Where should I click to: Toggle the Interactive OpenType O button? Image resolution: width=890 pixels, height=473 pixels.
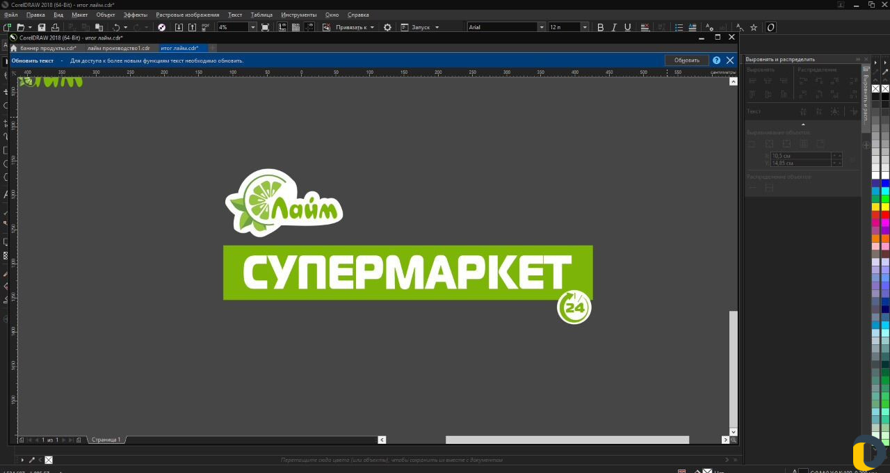point(770,27)
